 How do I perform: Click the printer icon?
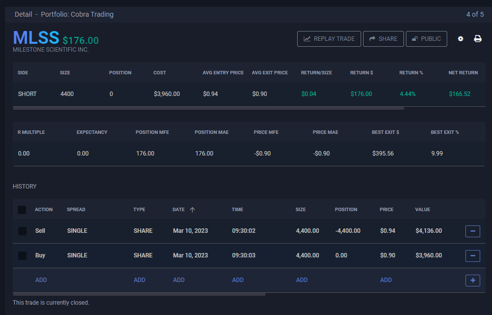coord(477,39)
